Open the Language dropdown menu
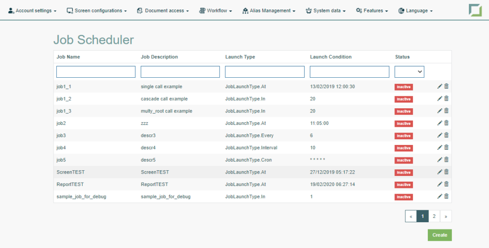Image resolution: width=489 pixels, height=248 pixels. click(415, 10)
